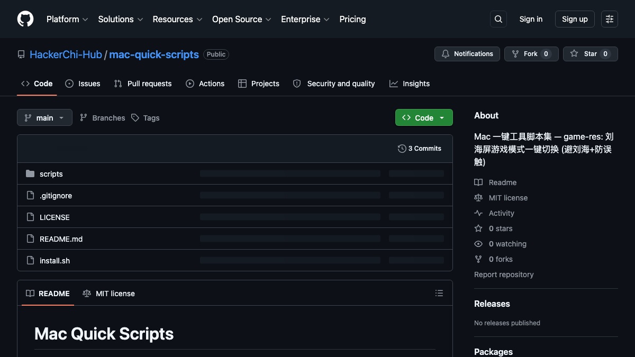The height and width of the screenshot is (357, 635).
Task: Switch to the Pull requests tab
Action: 143,84
